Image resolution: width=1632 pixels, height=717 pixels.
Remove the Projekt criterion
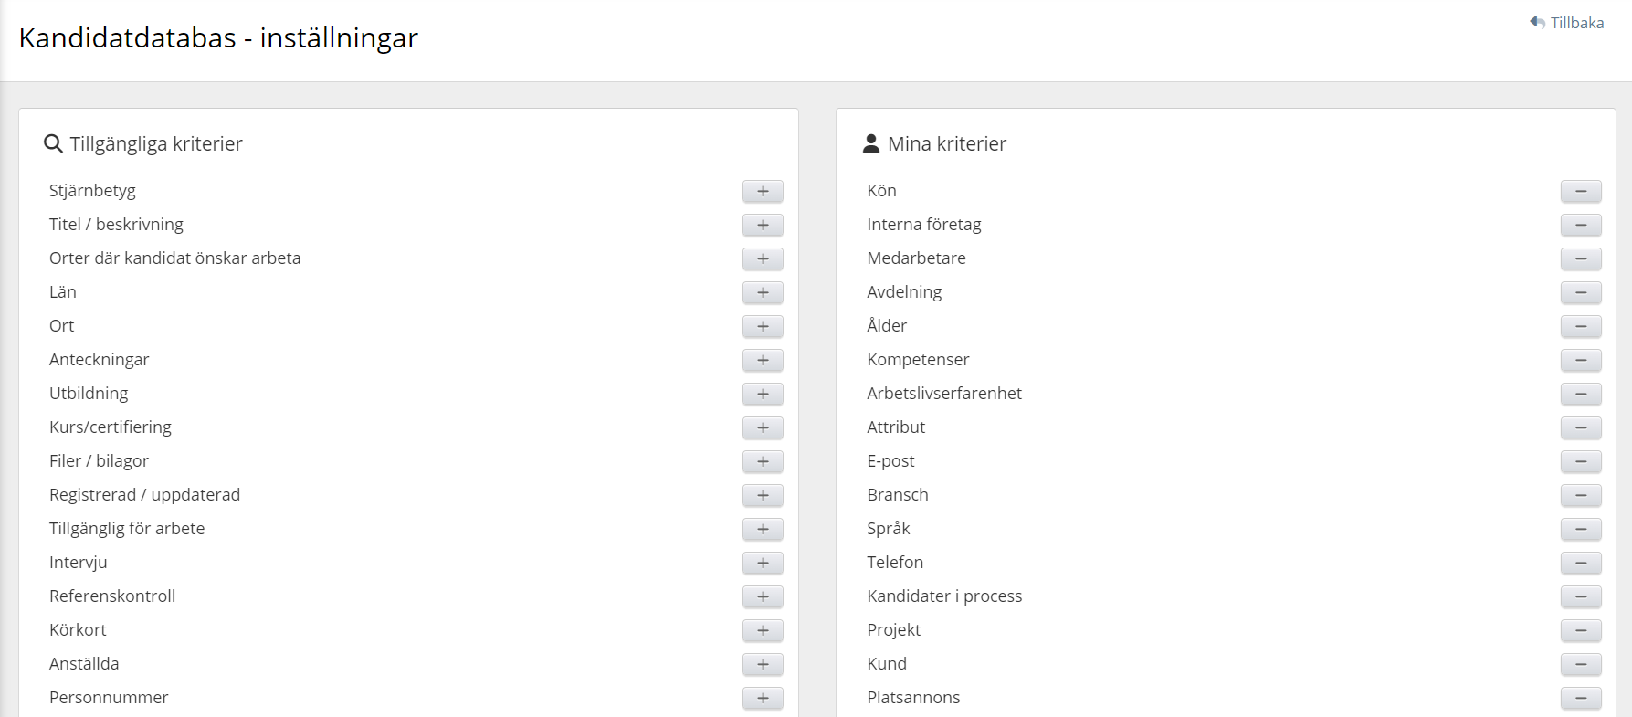1580,630
